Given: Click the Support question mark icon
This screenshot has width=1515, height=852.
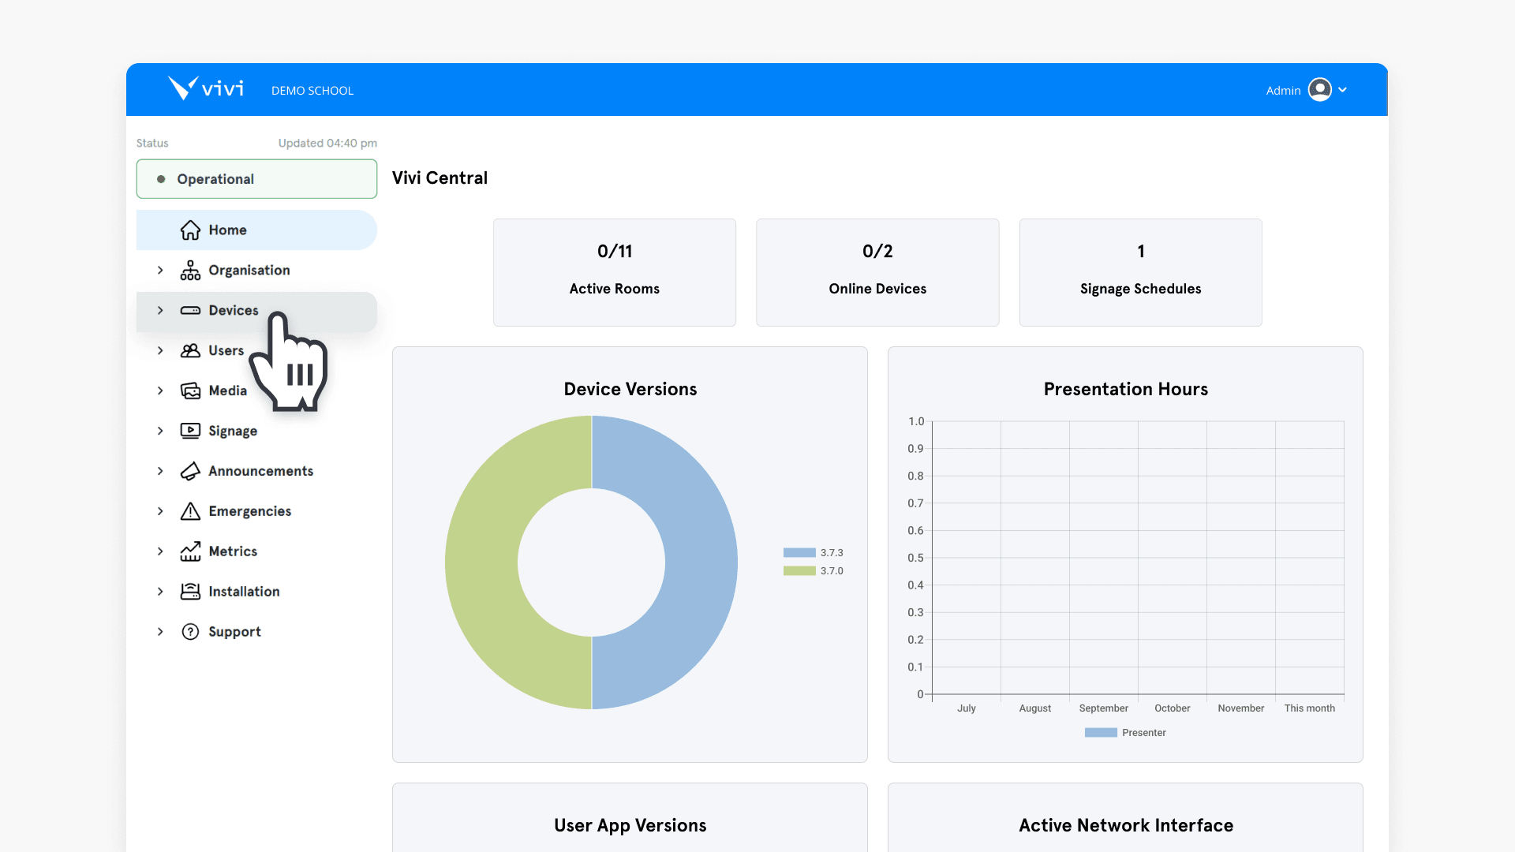Looking at the screenshot, I should click(190, 631).
